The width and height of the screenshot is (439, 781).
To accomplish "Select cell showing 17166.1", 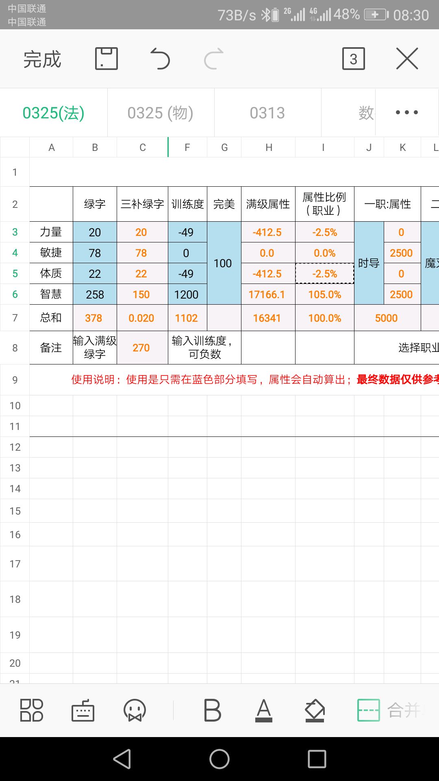I will coord(268,294).
